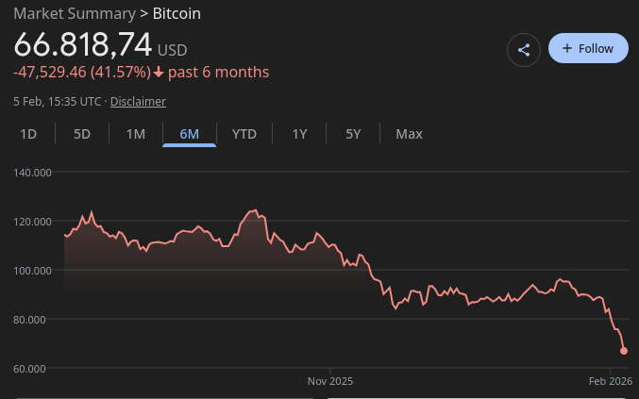The width and height of the screenshot is (639, 399).
Task: Click the share icon button
Action: click(x=524, y=49)
